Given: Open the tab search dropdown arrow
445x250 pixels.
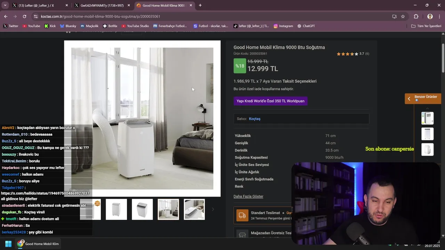Looking at the screenshot, I should [x=5, y=5].
